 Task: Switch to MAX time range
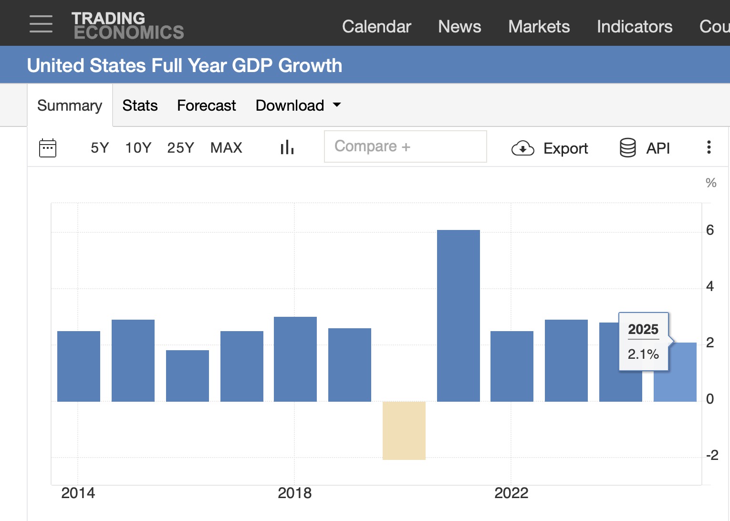point(226,148)
